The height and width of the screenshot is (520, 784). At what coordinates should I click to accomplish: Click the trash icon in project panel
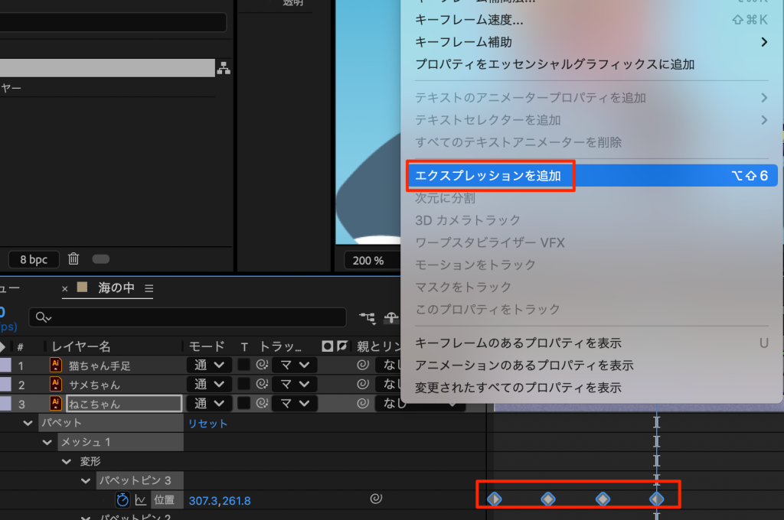coord(73,259)
